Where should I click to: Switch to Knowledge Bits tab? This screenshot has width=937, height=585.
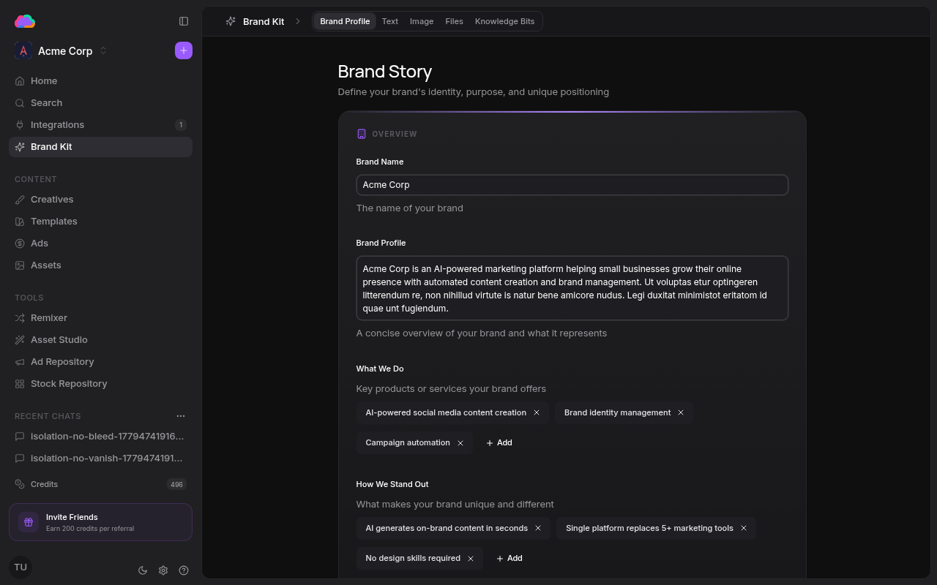(505, 21)
